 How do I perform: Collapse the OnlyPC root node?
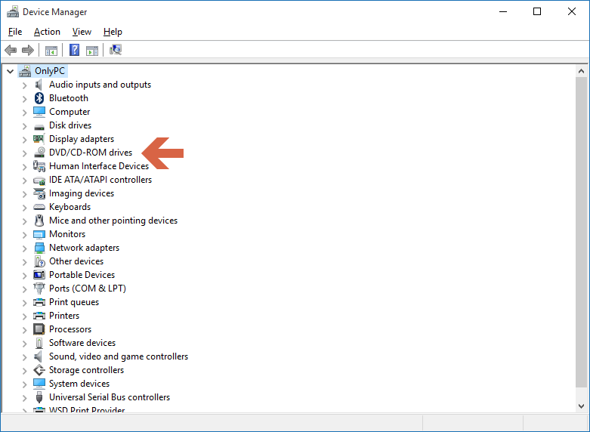(x=10, y=71)
